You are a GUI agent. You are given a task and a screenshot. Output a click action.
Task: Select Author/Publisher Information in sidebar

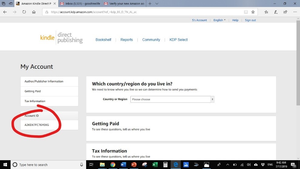[x=49, y=81]
